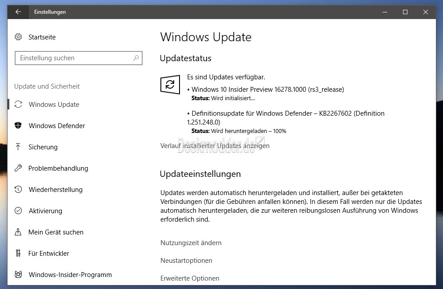The image size is (443, 289).
Task: Click the Aktivierung checkmark circle icon
Action: point(18,211)
